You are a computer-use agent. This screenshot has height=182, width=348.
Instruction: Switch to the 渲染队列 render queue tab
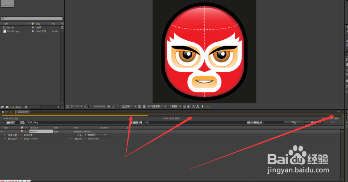click(23, 112)
